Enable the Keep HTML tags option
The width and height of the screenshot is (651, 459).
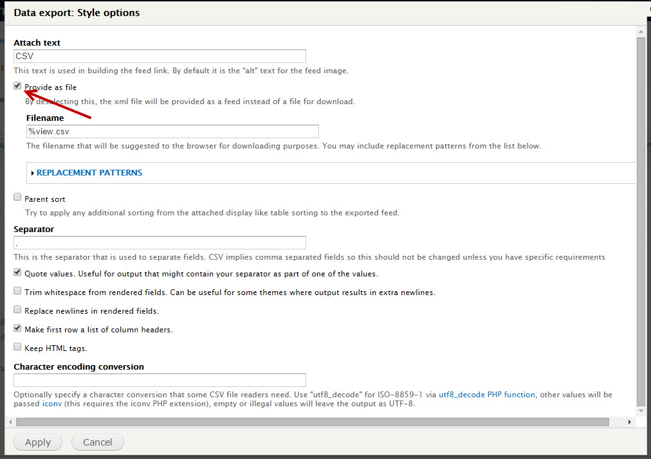click(x=17, y=346)
